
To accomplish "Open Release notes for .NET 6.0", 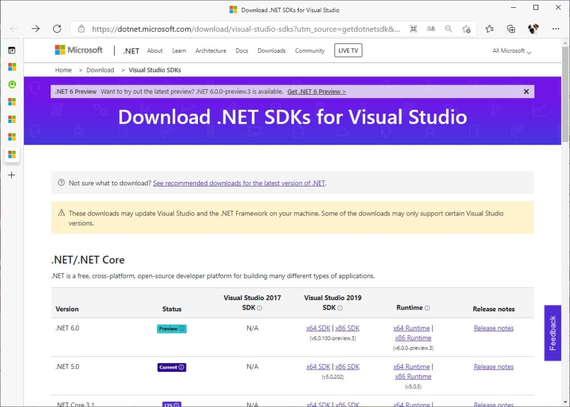I will tap(494, 328).
